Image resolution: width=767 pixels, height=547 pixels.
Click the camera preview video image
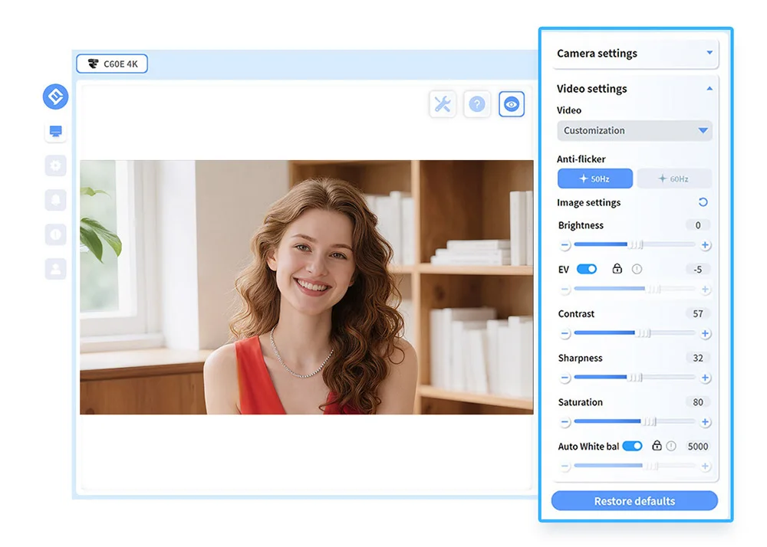click(307, 287)
